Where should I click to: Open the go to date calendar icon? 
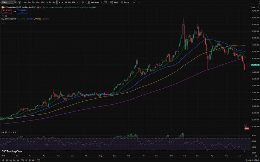coord(38,160)
